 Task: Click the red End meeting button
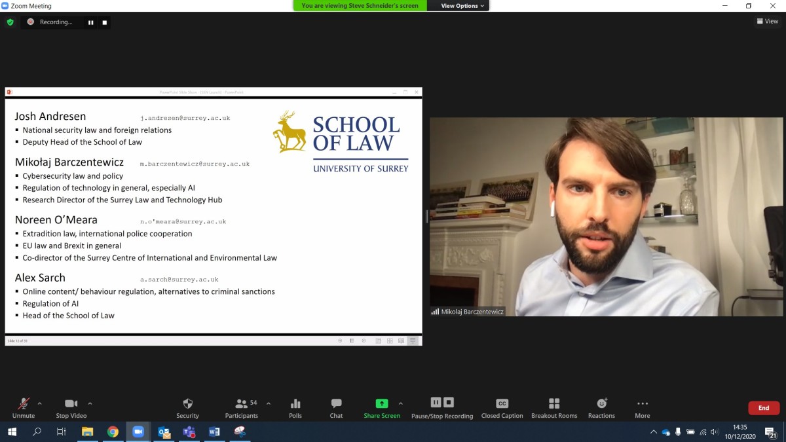(763, 408)
